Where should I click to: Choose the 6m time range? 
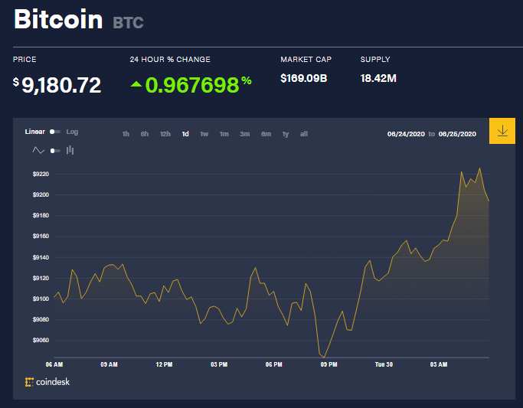click(266, 134)
